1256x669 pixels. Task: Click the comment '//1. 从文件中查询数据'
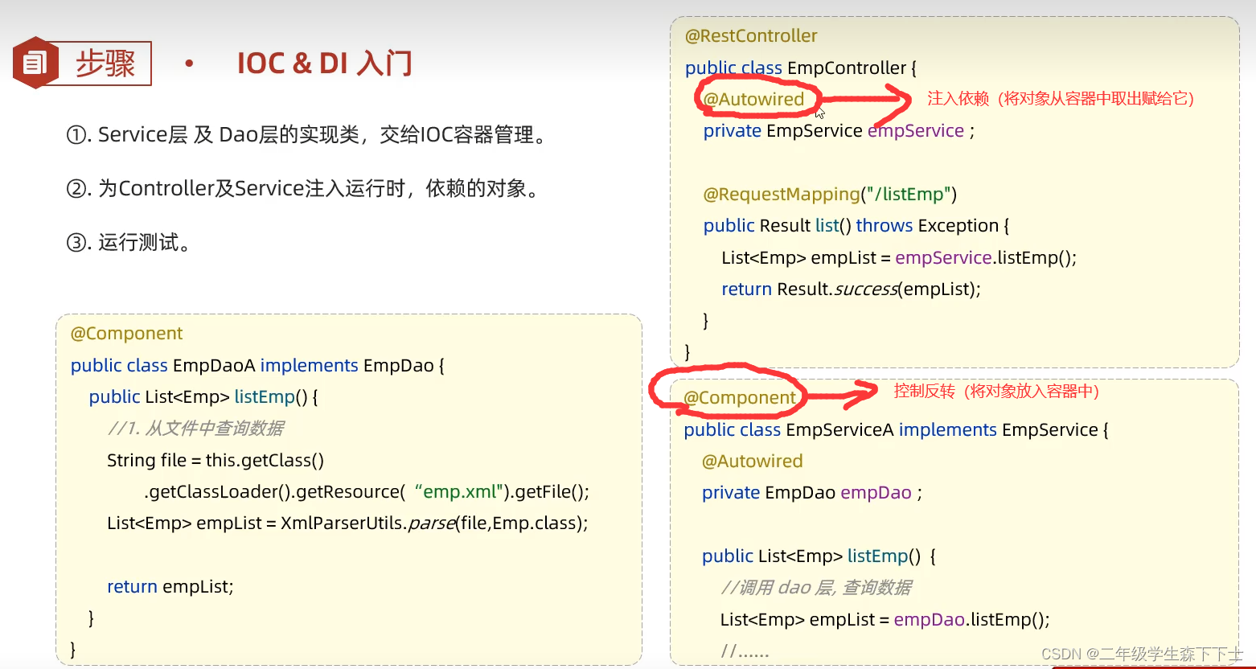coord(195,429)
